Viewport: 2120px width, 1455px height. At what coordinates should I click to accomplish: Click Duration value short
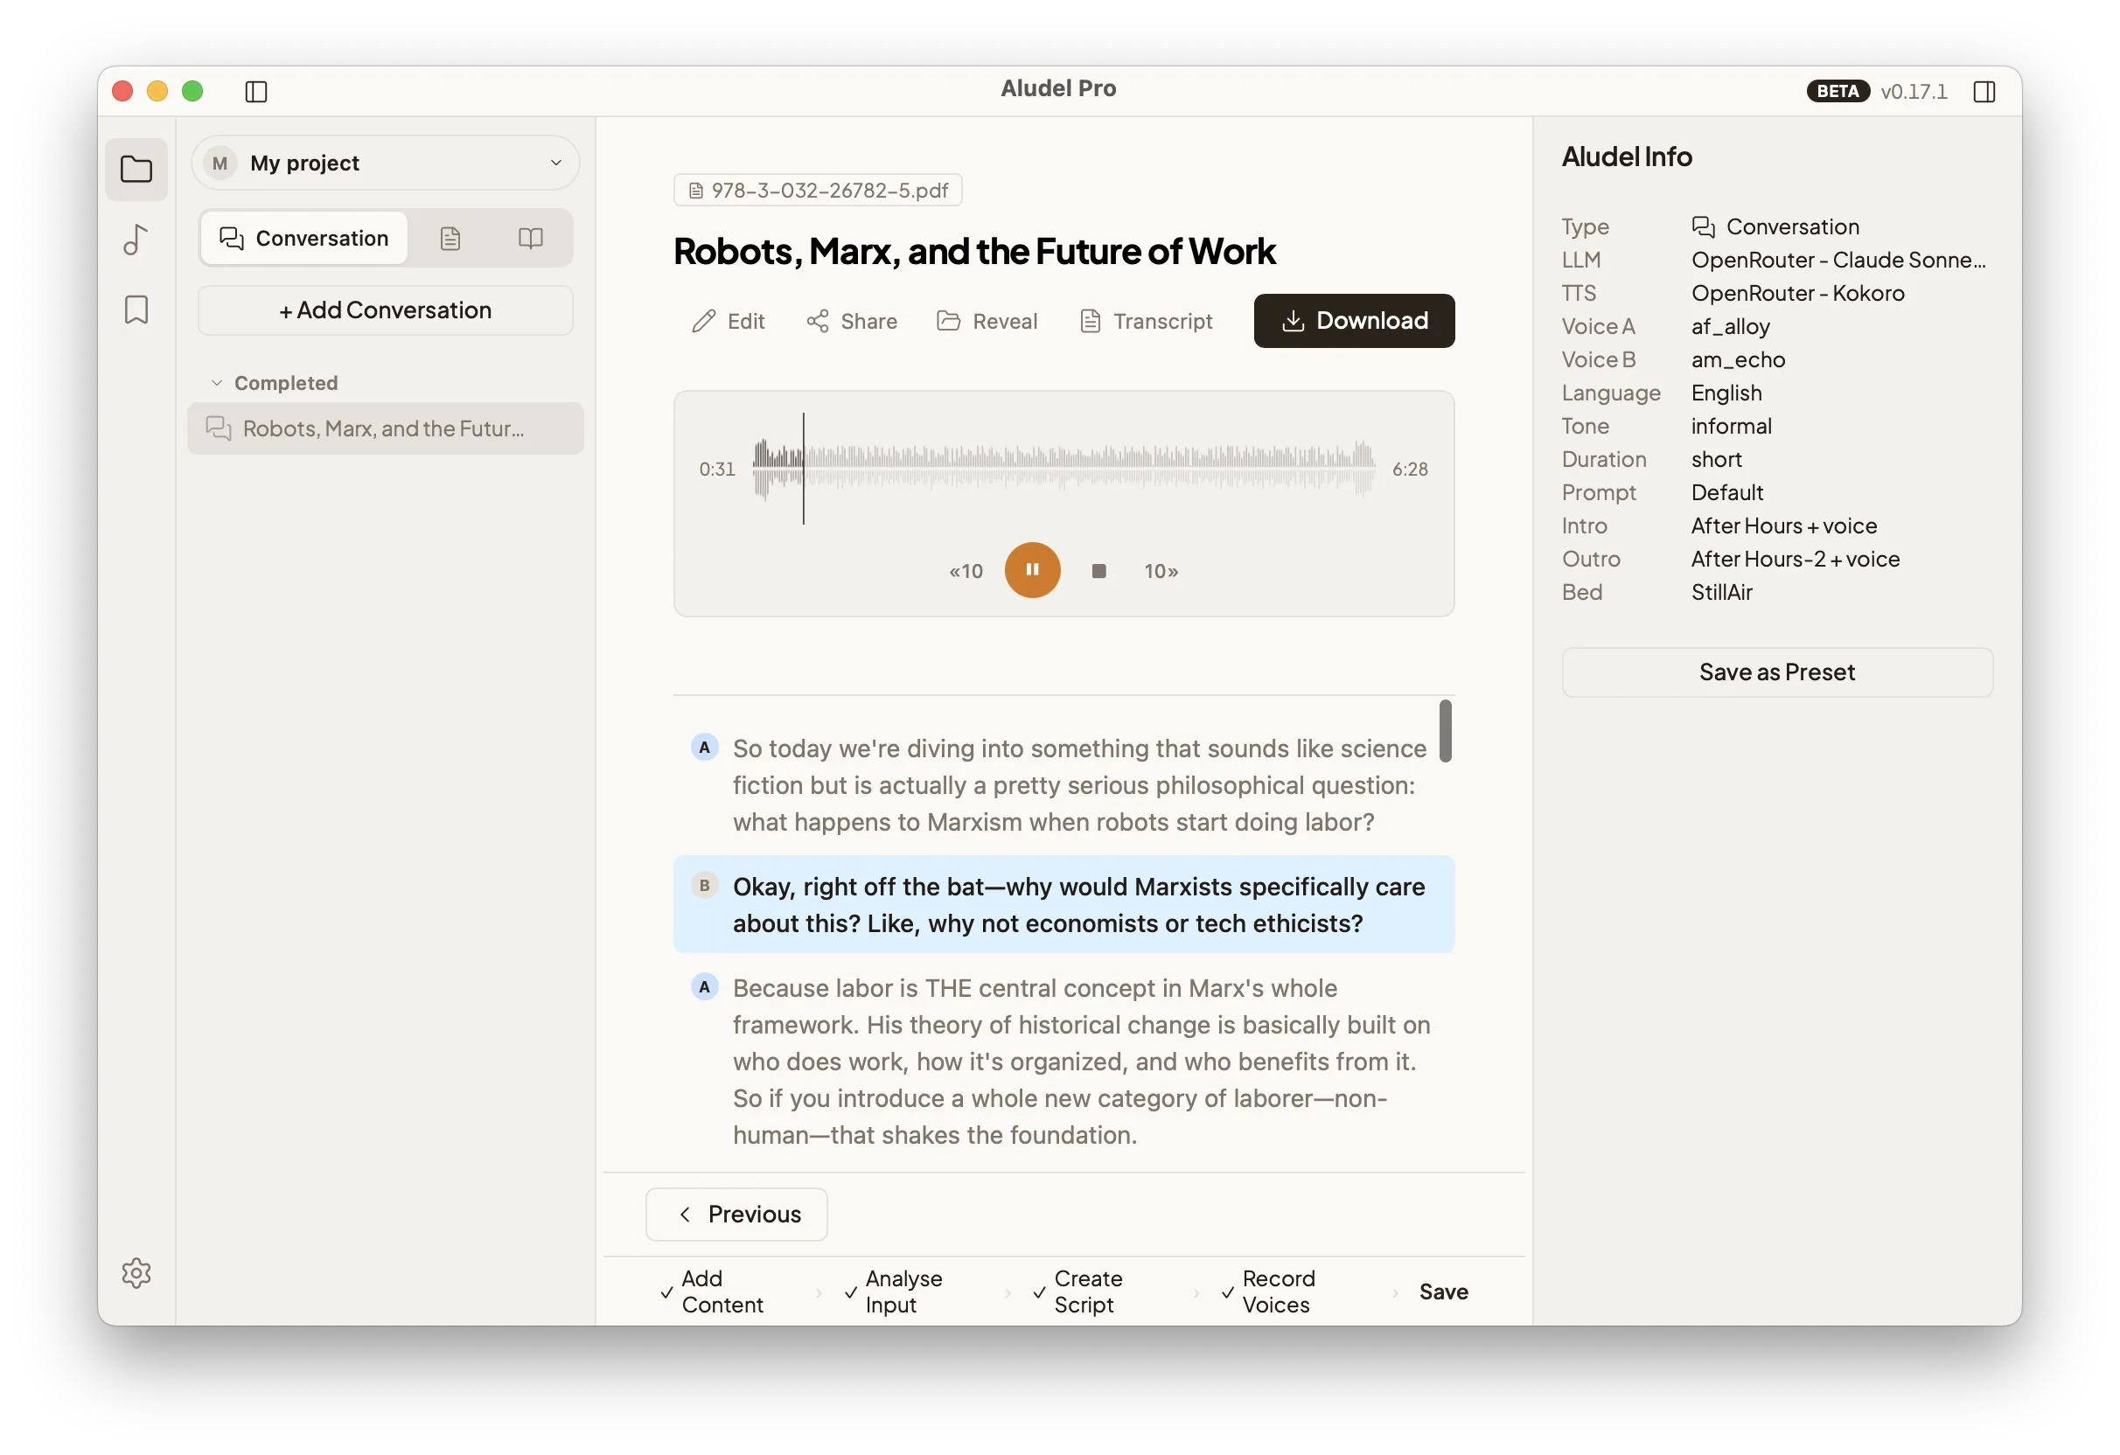pyautogui.click(x=1716, y=459)
